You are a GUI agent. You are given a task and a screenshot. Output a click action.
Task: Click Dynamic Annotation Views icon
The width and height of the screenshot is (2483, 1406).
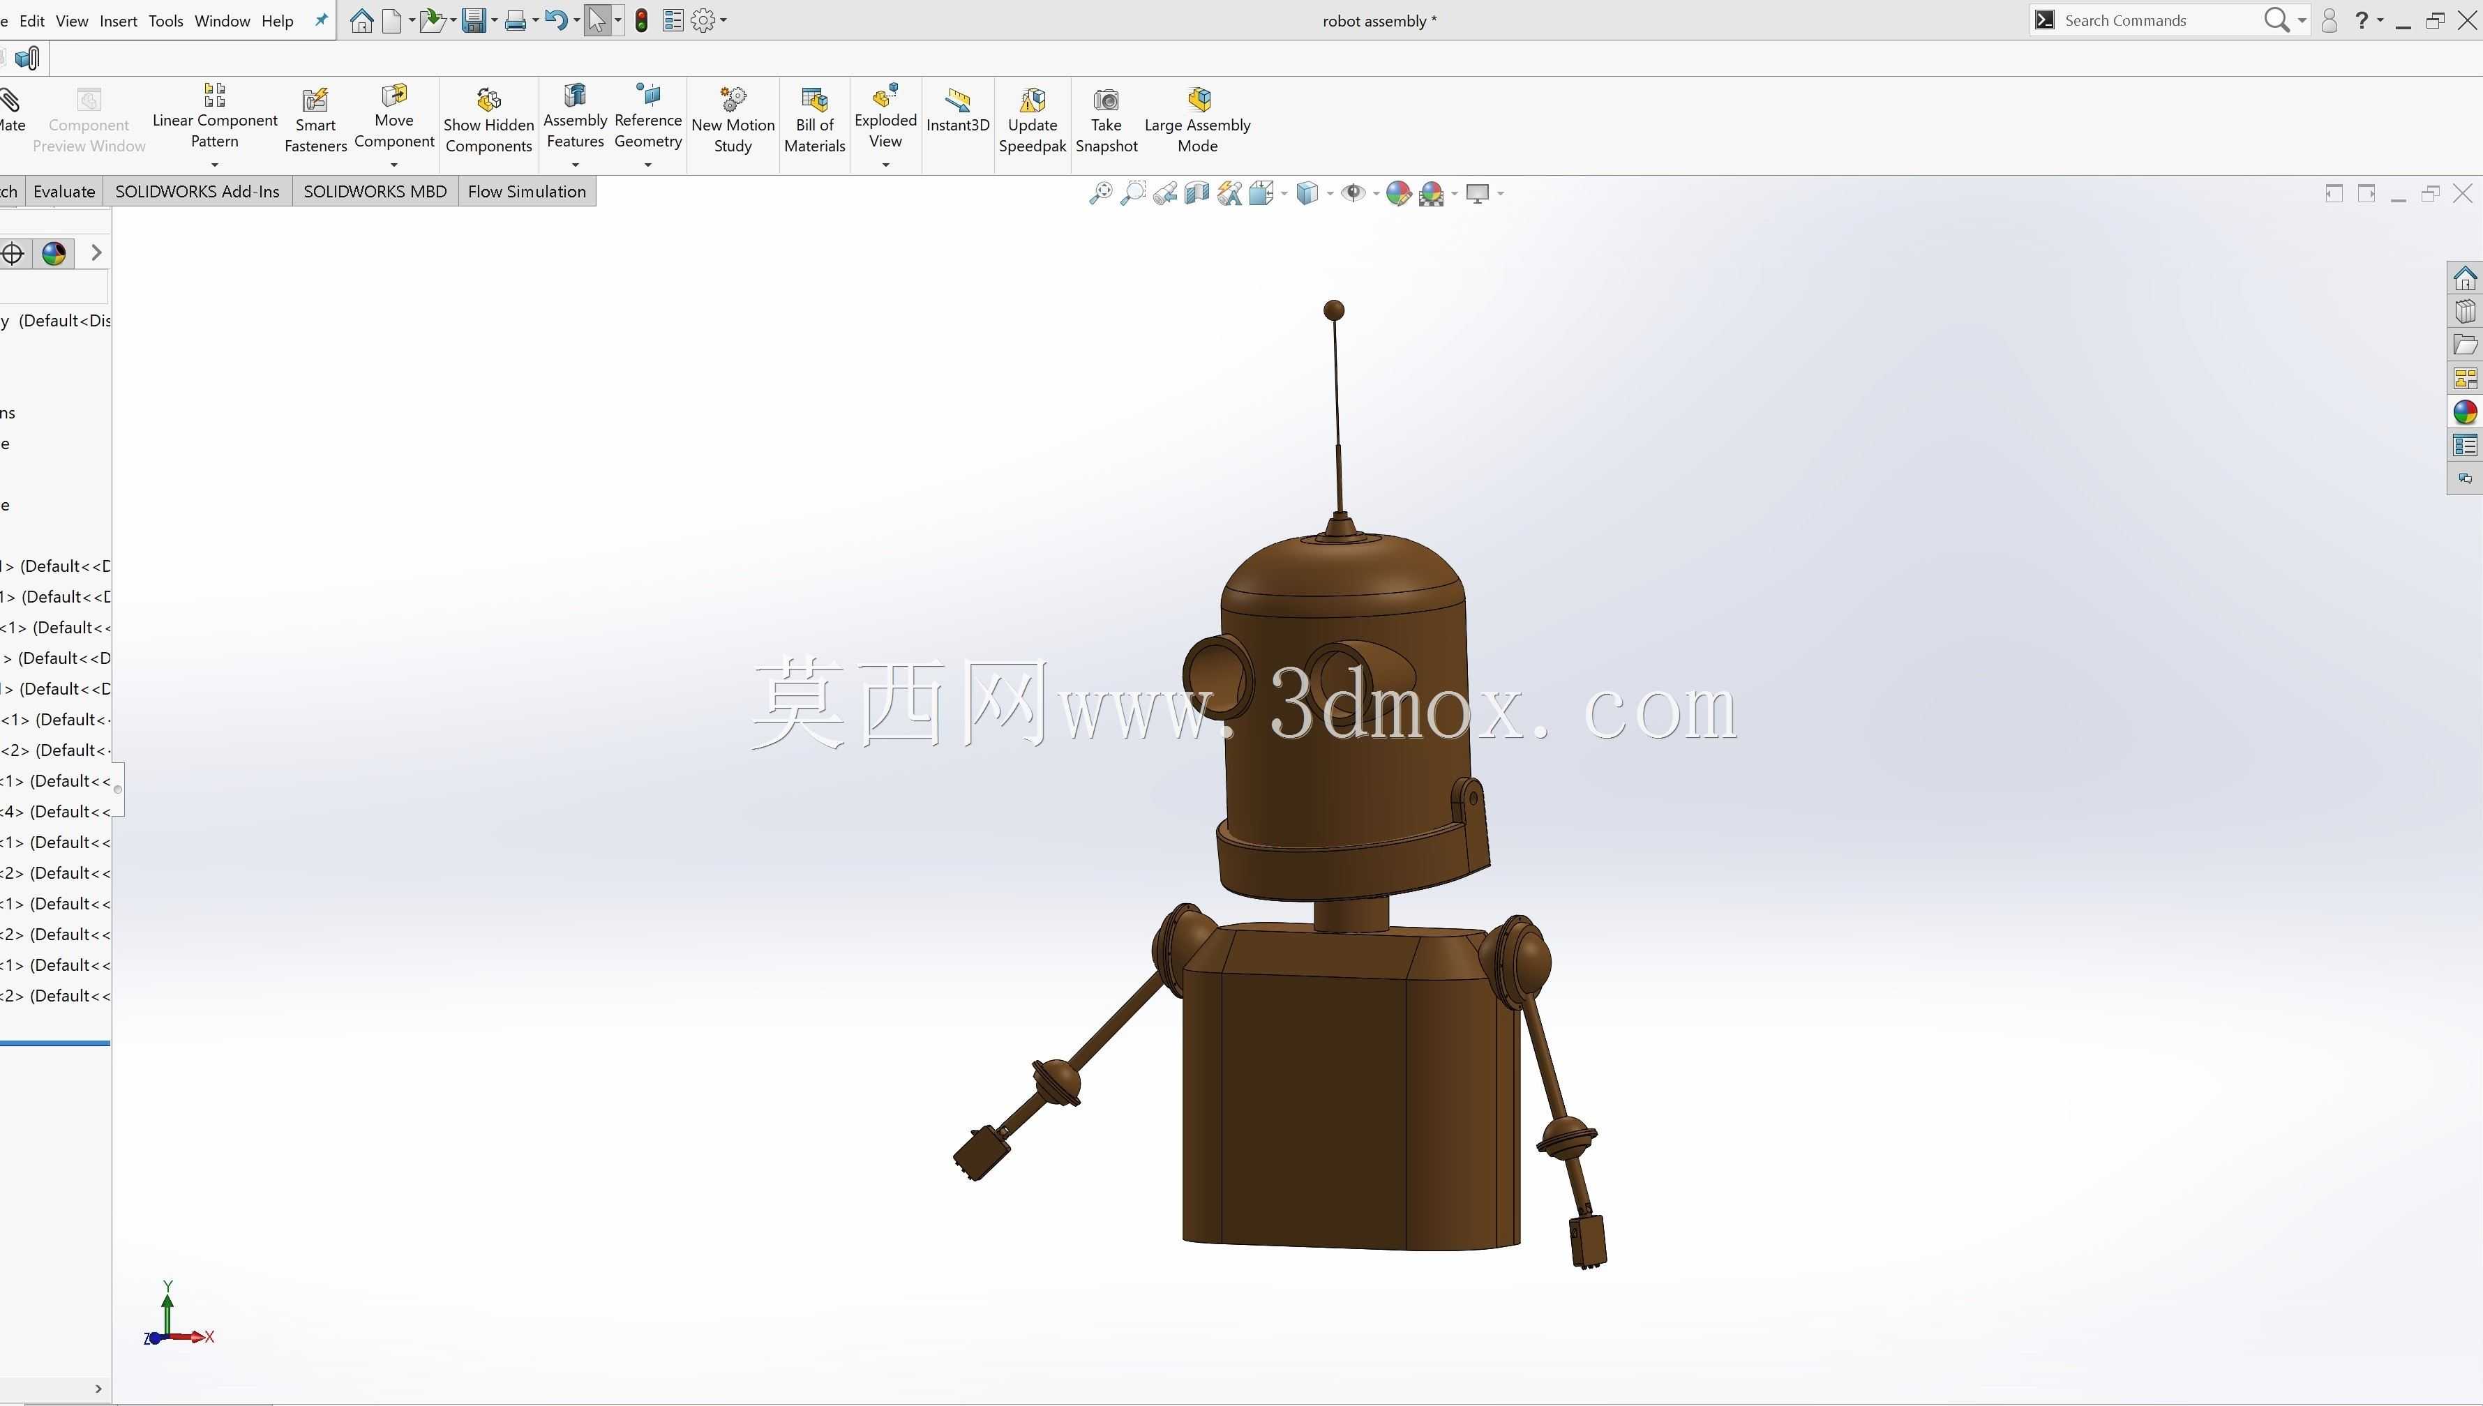[x=1229, y=193]
